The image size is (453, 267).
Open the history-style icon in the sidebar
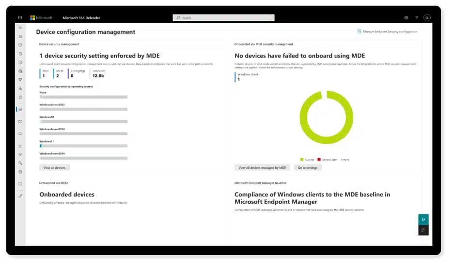[20, 62]
